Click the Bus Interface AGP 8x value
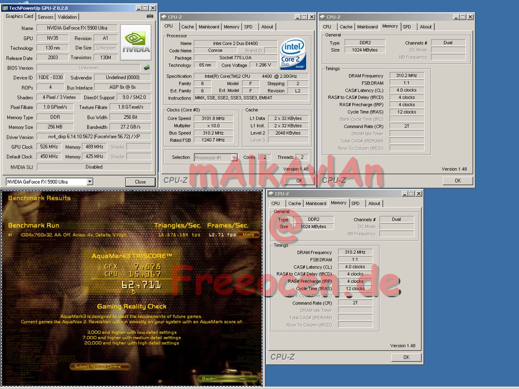The height and width of the screenshot is (389, 519). tap(123, 87)
